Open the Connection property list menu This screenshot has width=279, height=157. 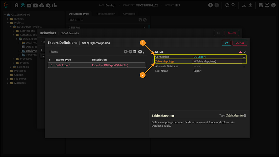[244, 57]
